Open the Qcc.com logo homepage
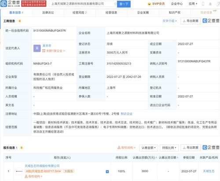The width and height of the screenshot is (220, 181). tap(10, 4)
